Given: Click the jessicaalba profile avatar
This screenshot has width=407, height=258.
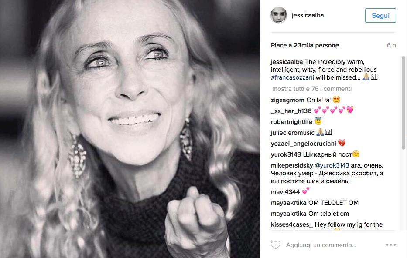Looking at the screenshot, I should 278,15.
